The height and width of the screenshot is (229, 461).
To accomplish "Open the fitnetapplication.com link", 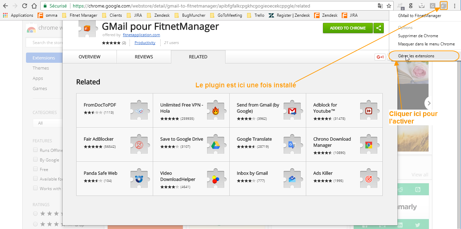I will coord(141,35).
